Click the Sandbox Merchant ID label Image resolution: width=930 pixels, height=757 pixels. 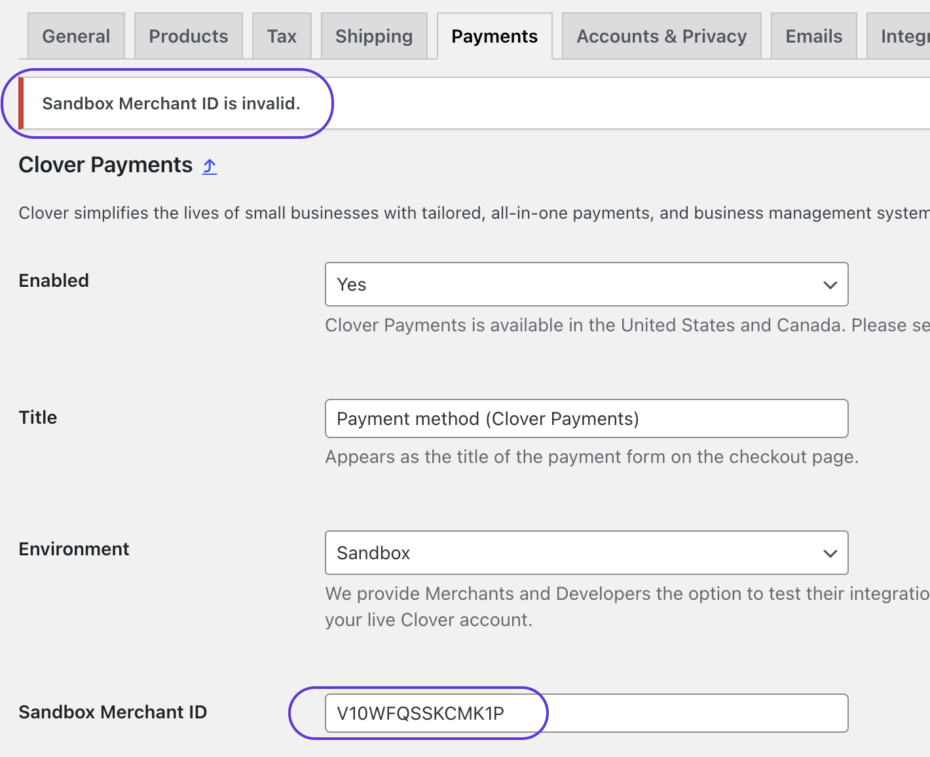[x=113, y=712]
